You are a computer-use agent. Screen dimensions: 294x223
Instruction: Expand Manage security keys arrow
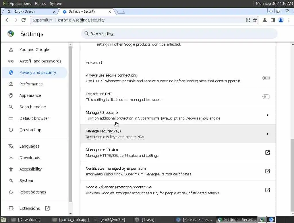click(268, 134)
